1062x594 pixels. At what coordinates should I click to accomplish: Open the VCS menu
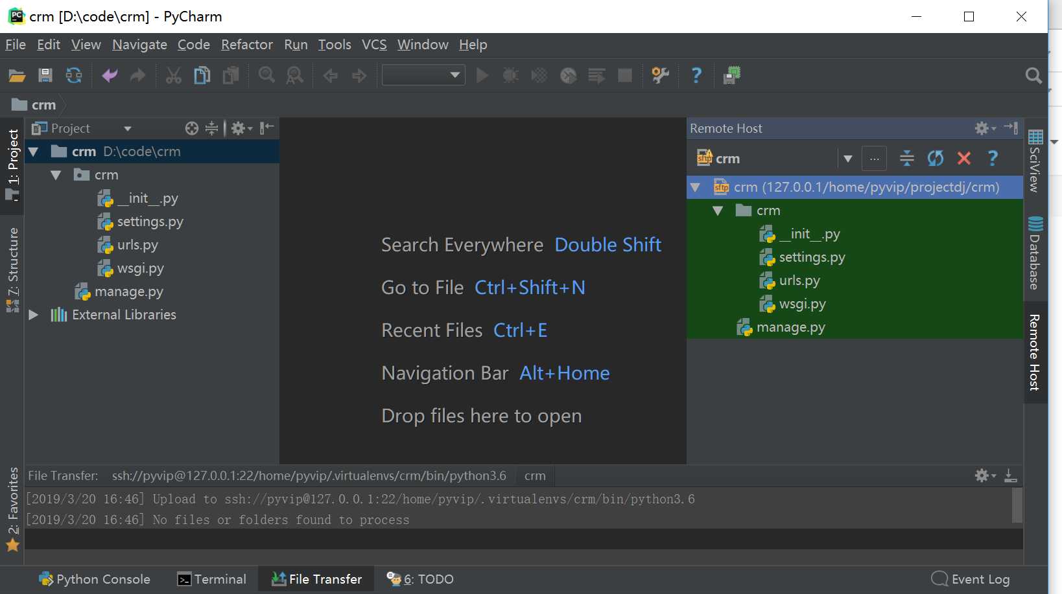(374, 45)
